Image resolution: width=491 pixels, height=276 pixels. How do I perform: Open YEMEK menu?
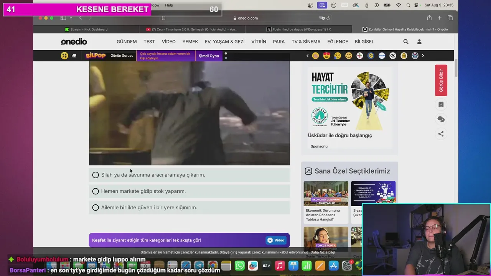click(190, 42)
